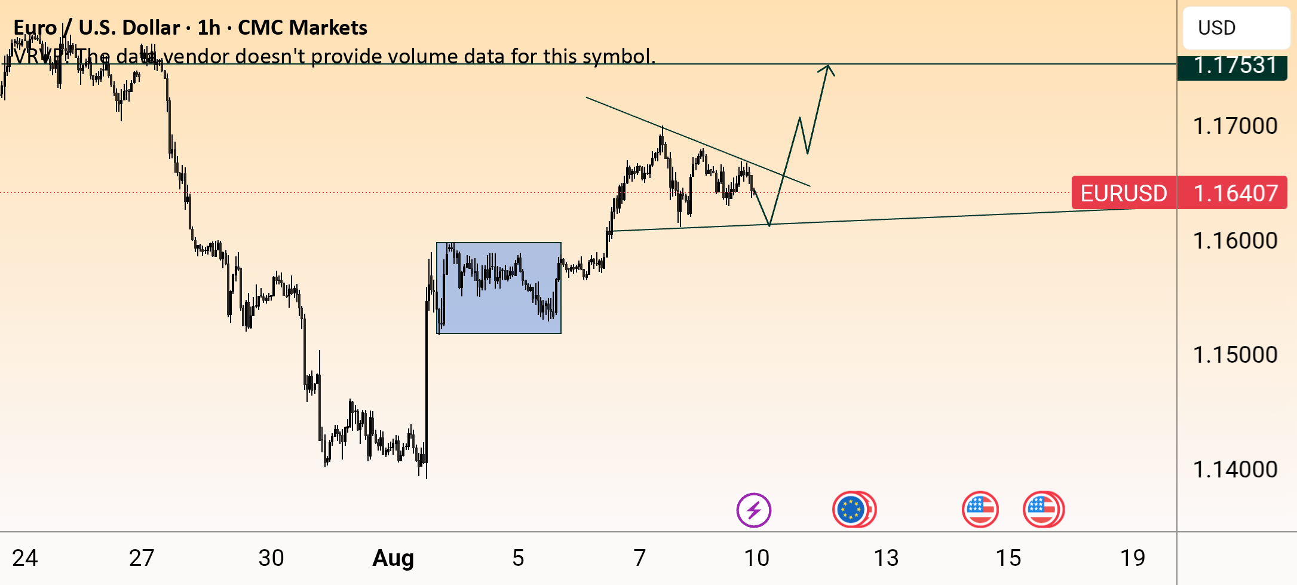Viewport: 1297px width, 585px height.
Task: Select the blue consolidation rectangle
Action: point(499,287)
